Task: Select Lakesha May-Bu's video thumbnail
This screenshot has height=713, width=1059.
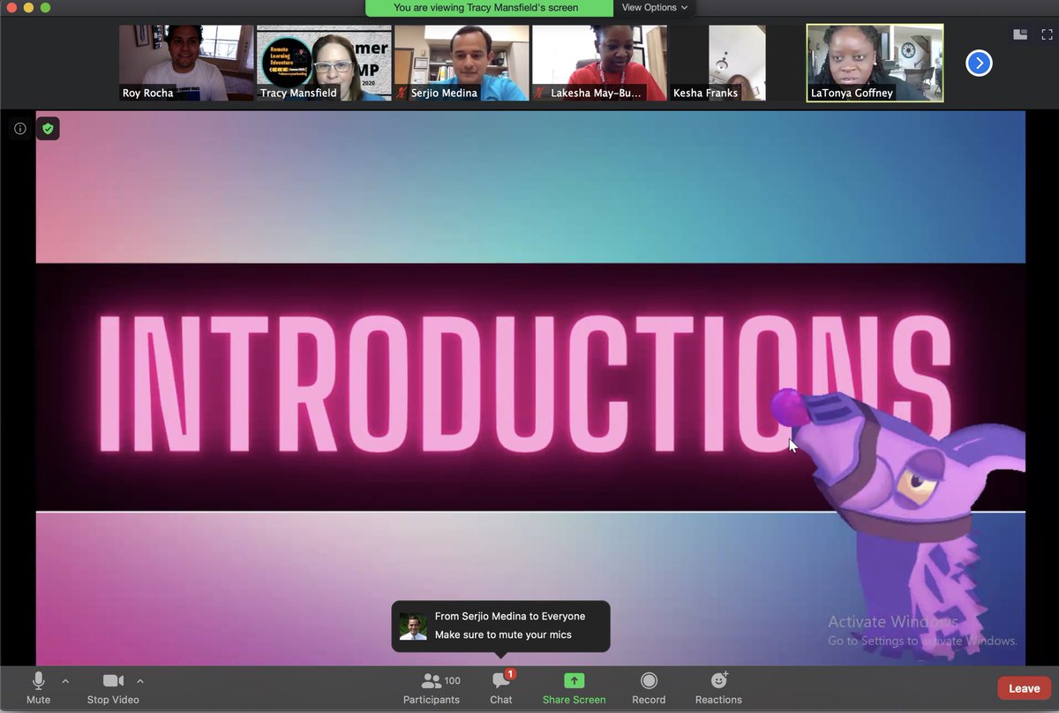Action: [599, 63]
